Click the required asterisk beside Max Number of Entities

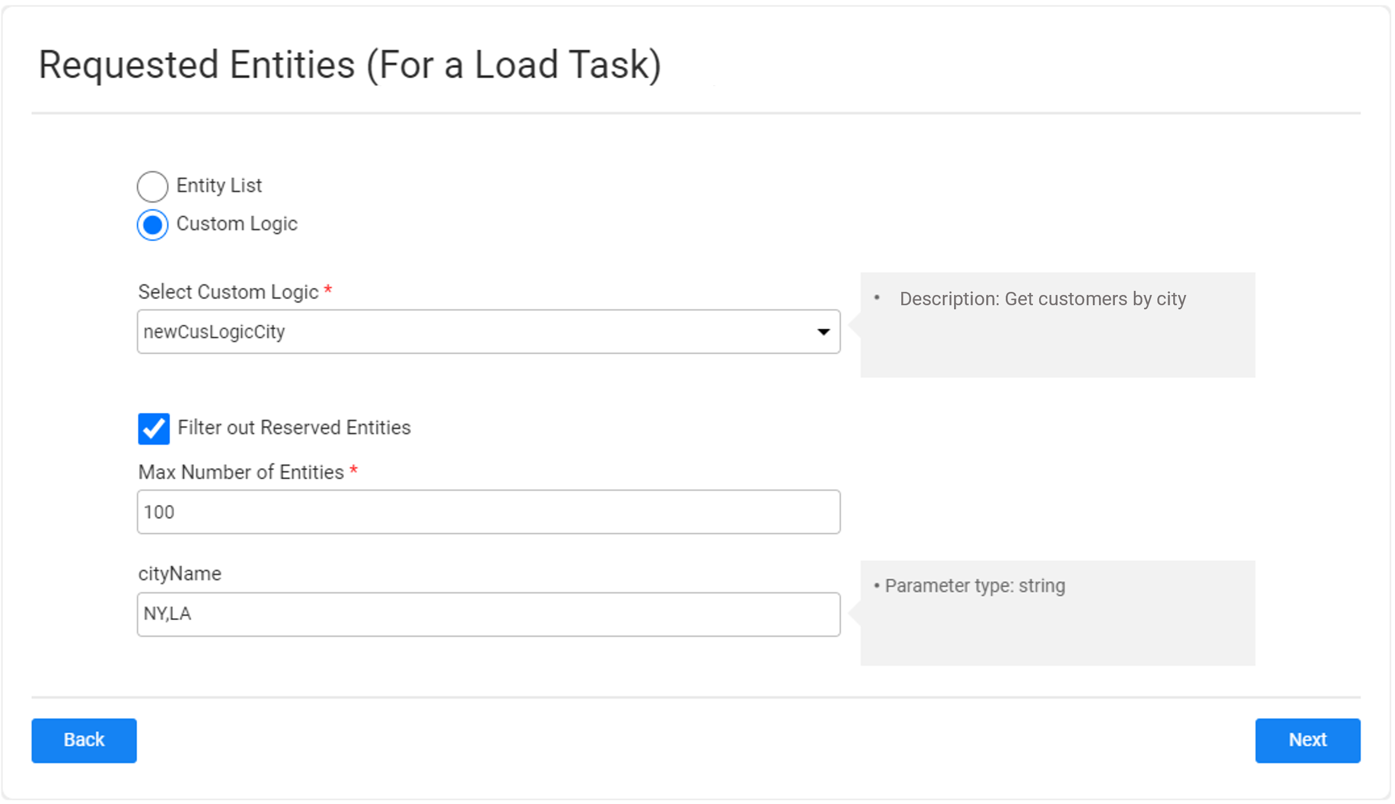(x=354, y=471)
